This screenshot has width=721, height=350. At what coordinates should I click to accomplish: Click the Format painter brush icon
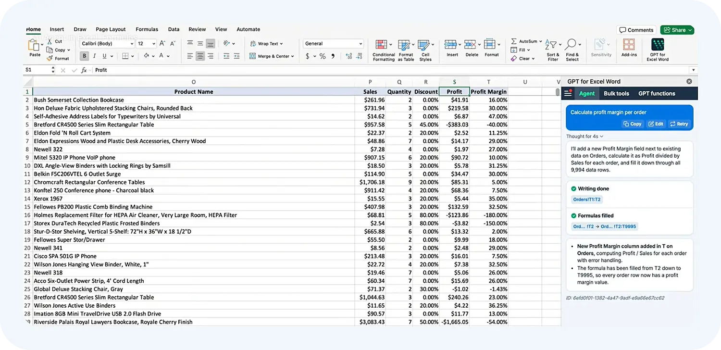point(50,58)
